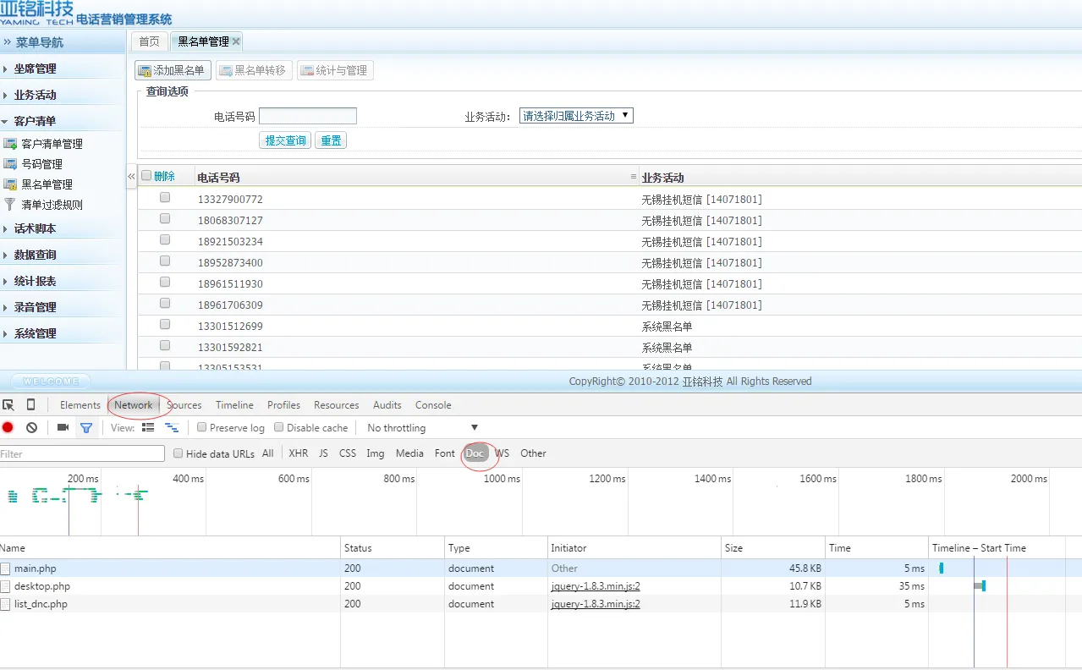1082x670 pixels.
Task: Click the red record network log button
Action: [8, 428]
